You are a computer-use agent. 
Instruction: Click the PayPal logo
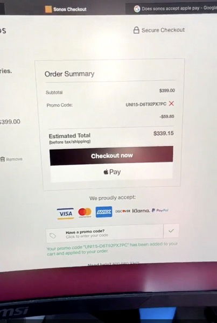coord(160,210)
